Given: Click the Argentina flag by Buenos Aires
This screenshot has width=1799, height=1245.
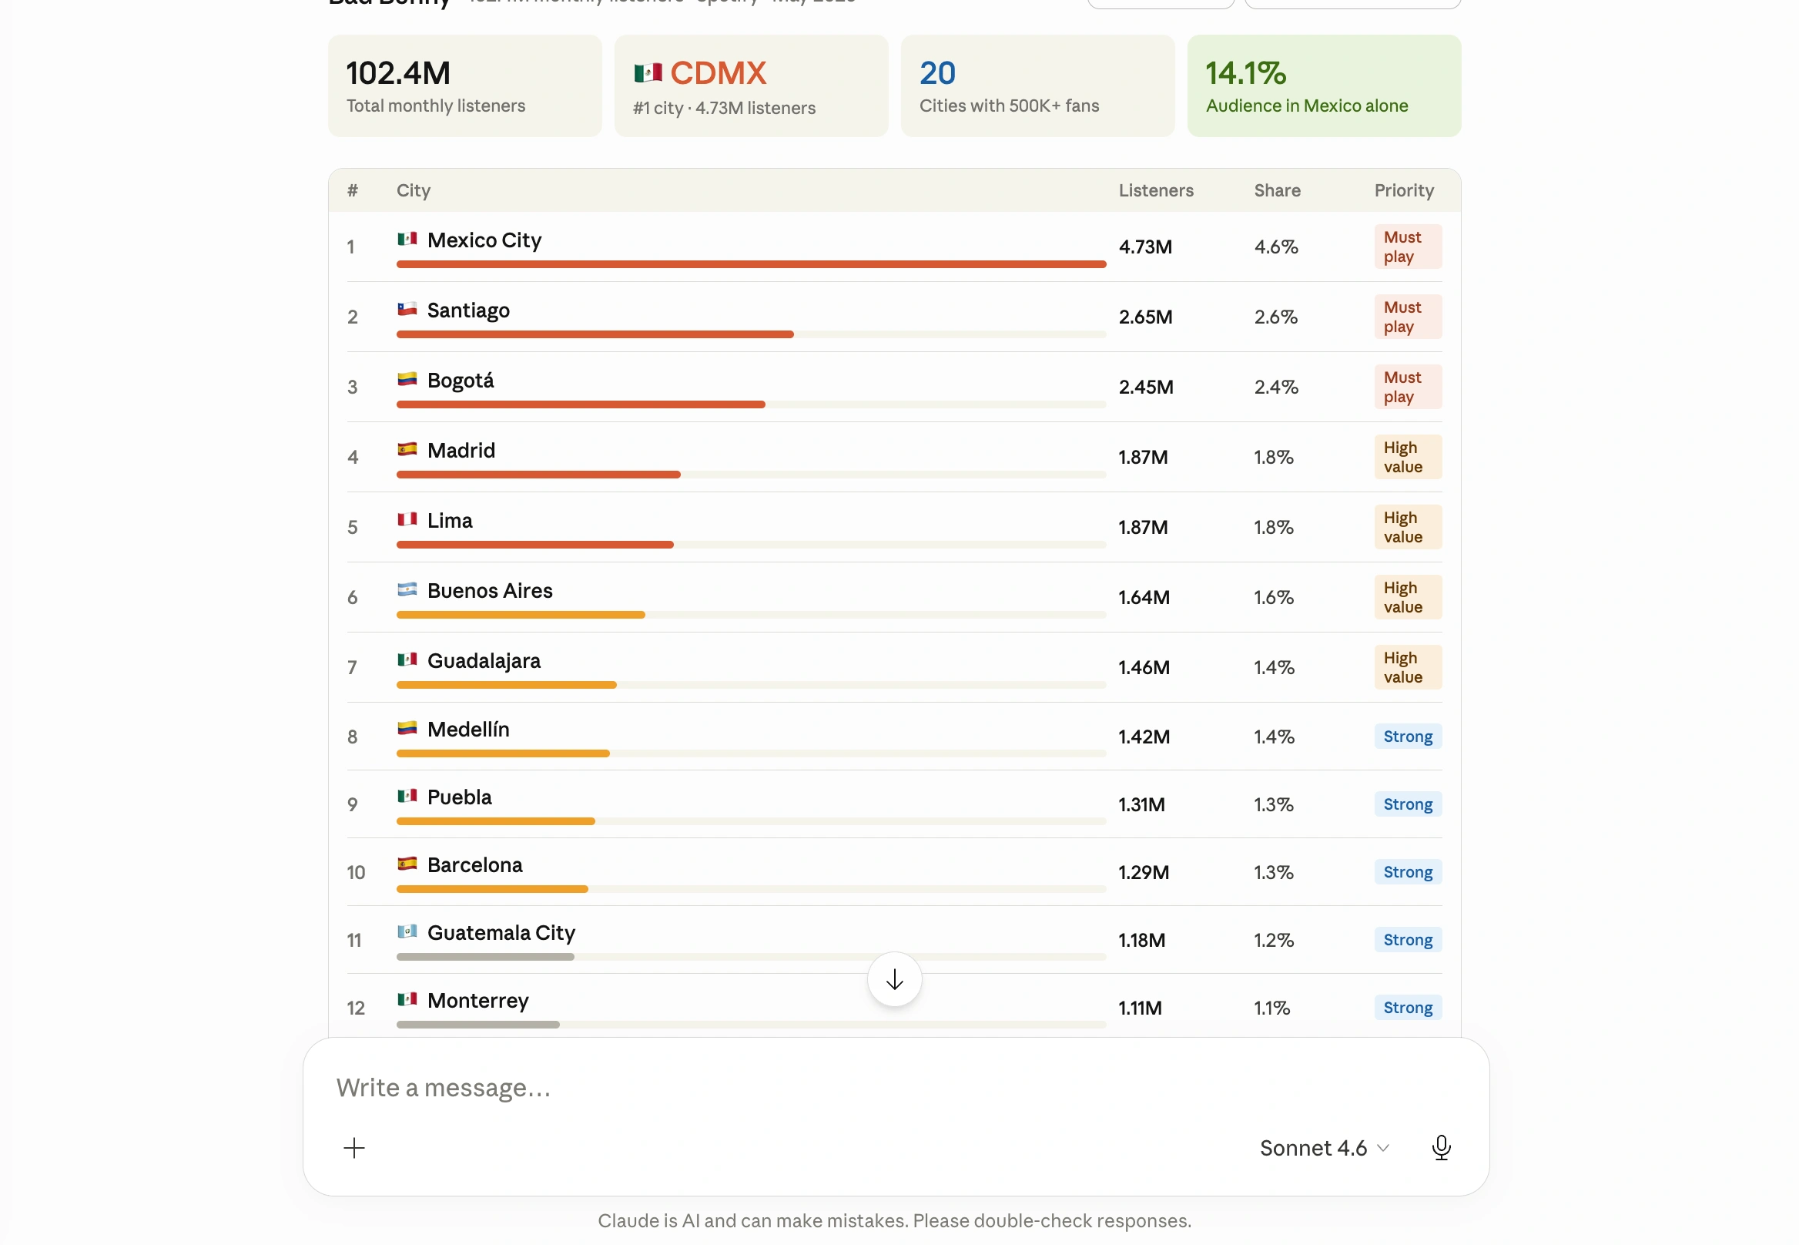Looking at the screenshot, I should point(407,589).
